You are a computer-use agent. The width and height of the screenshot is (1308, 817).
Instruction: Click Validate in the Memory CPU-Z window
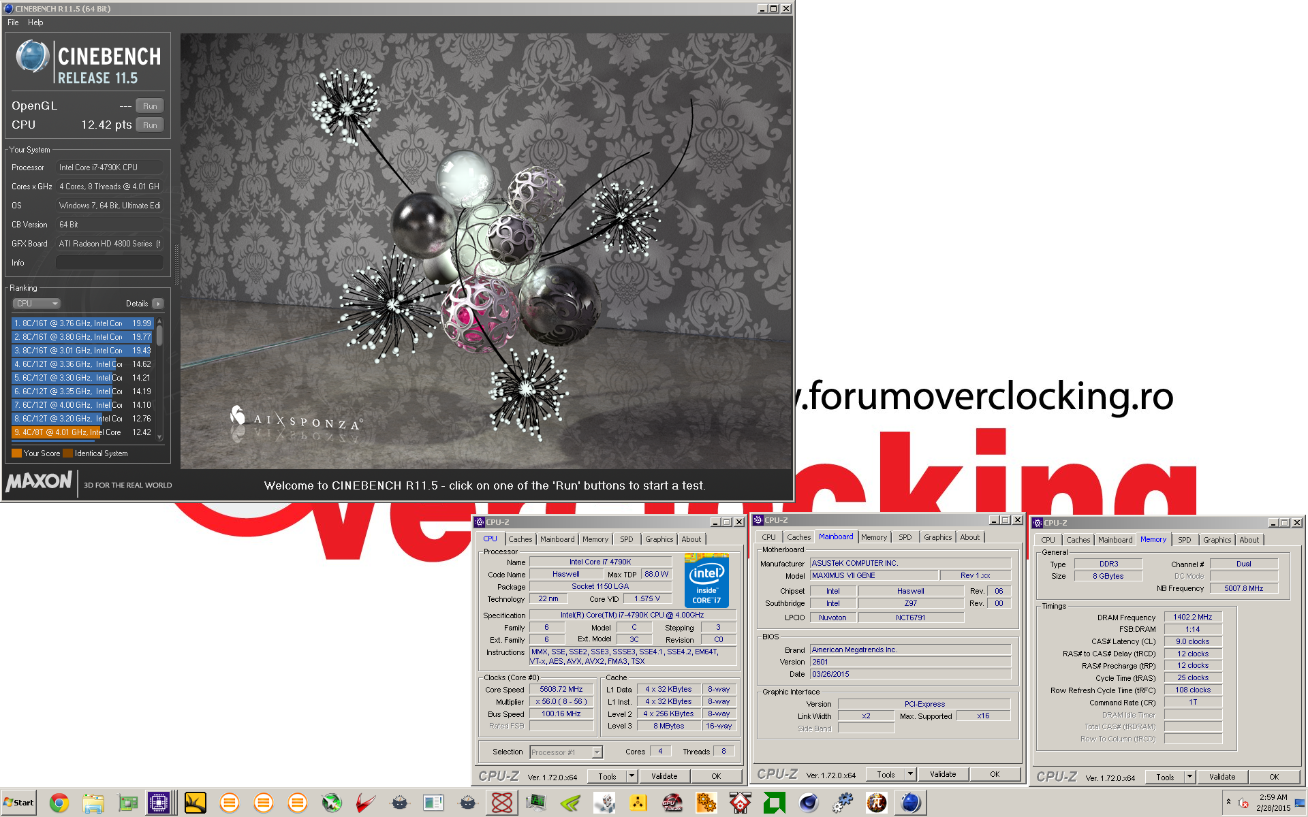[x=1222, y=777]
